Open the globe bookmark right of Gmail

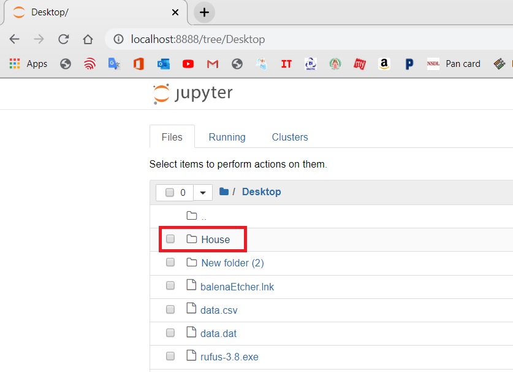237,64
